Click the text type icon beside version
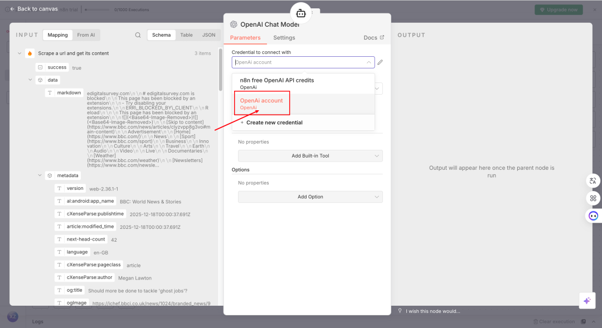Screen dimensions: 602x328 tap(59, 188)
